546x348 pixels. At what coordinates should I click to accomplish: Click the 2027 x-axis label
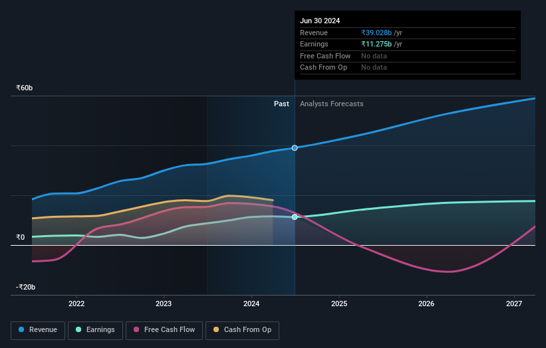[513, 304]
